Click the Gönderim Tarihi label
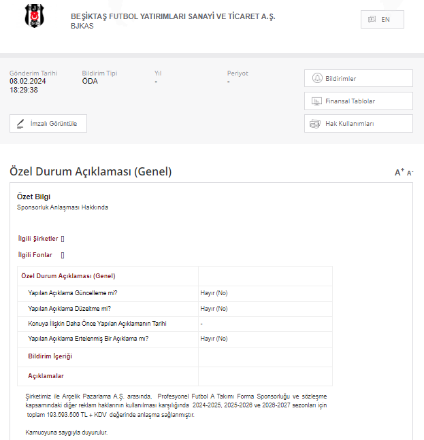Image resolution: width=424 pixels, height=440 pixels. click(33, 73)
